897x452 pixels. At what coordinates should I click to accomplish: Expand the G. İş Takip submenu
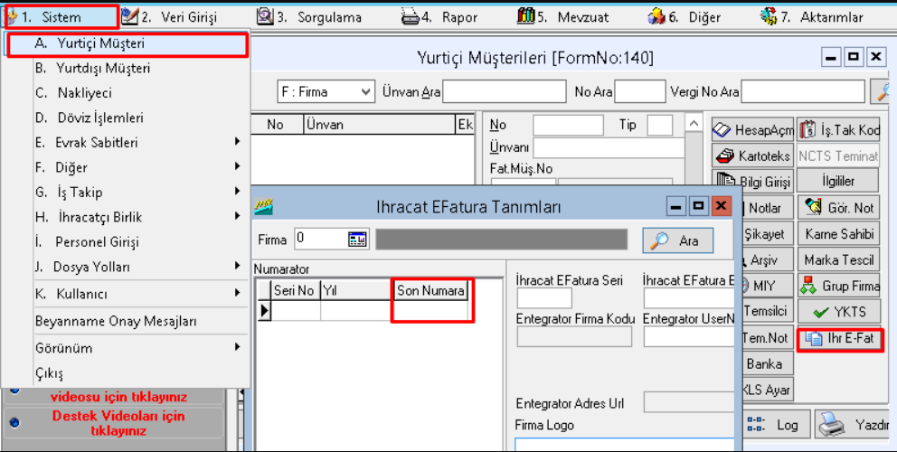(126, 193)
